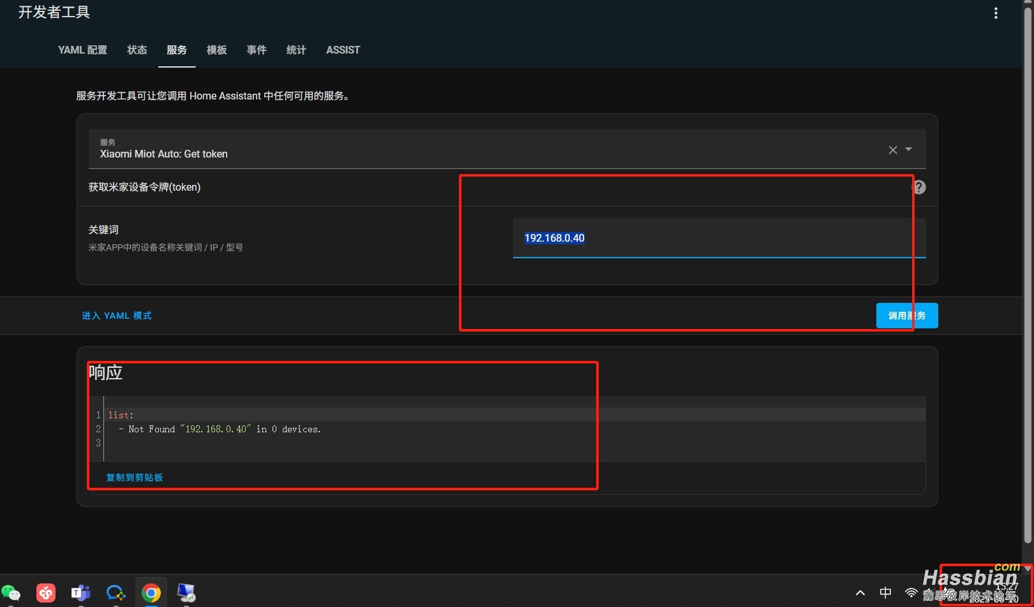The height and width of the screenshot is (607, 1034).
Task: Open the Wi-Fi network tray icon
Action: 911,593
